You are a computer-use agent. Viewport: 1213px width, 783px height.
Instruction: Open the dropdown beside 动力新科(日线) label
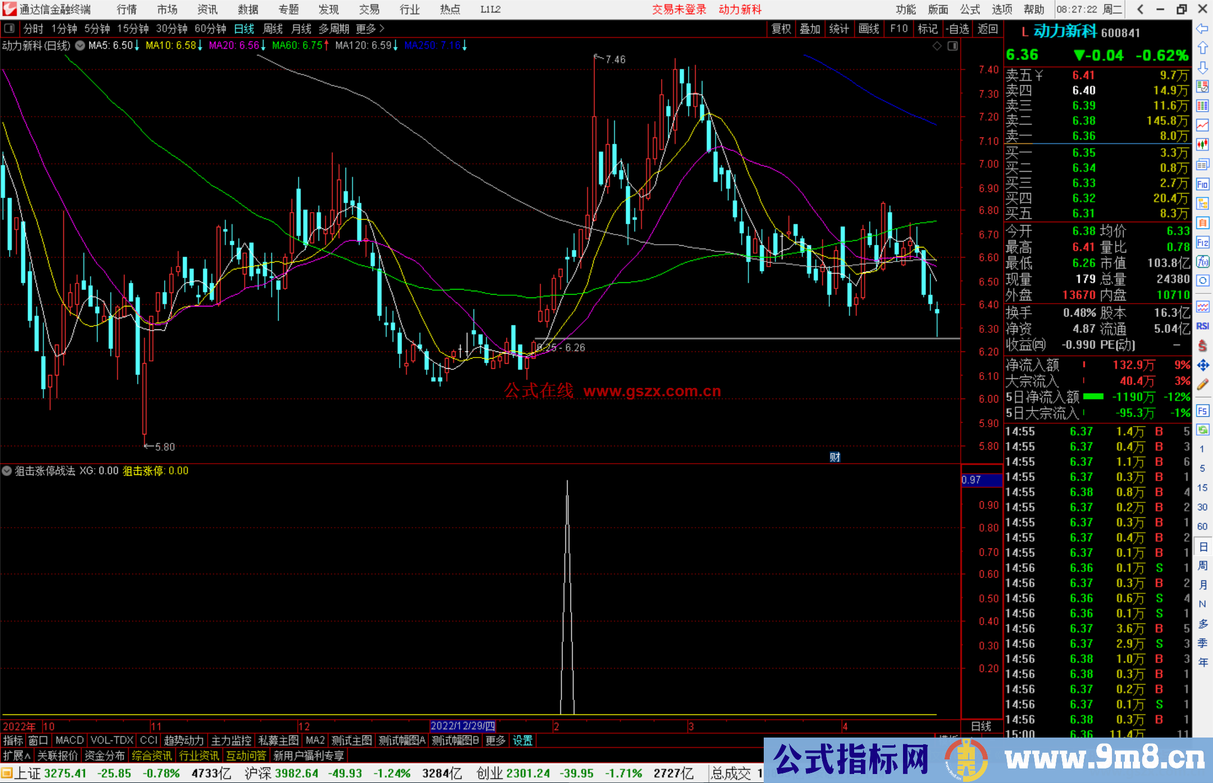80,45
